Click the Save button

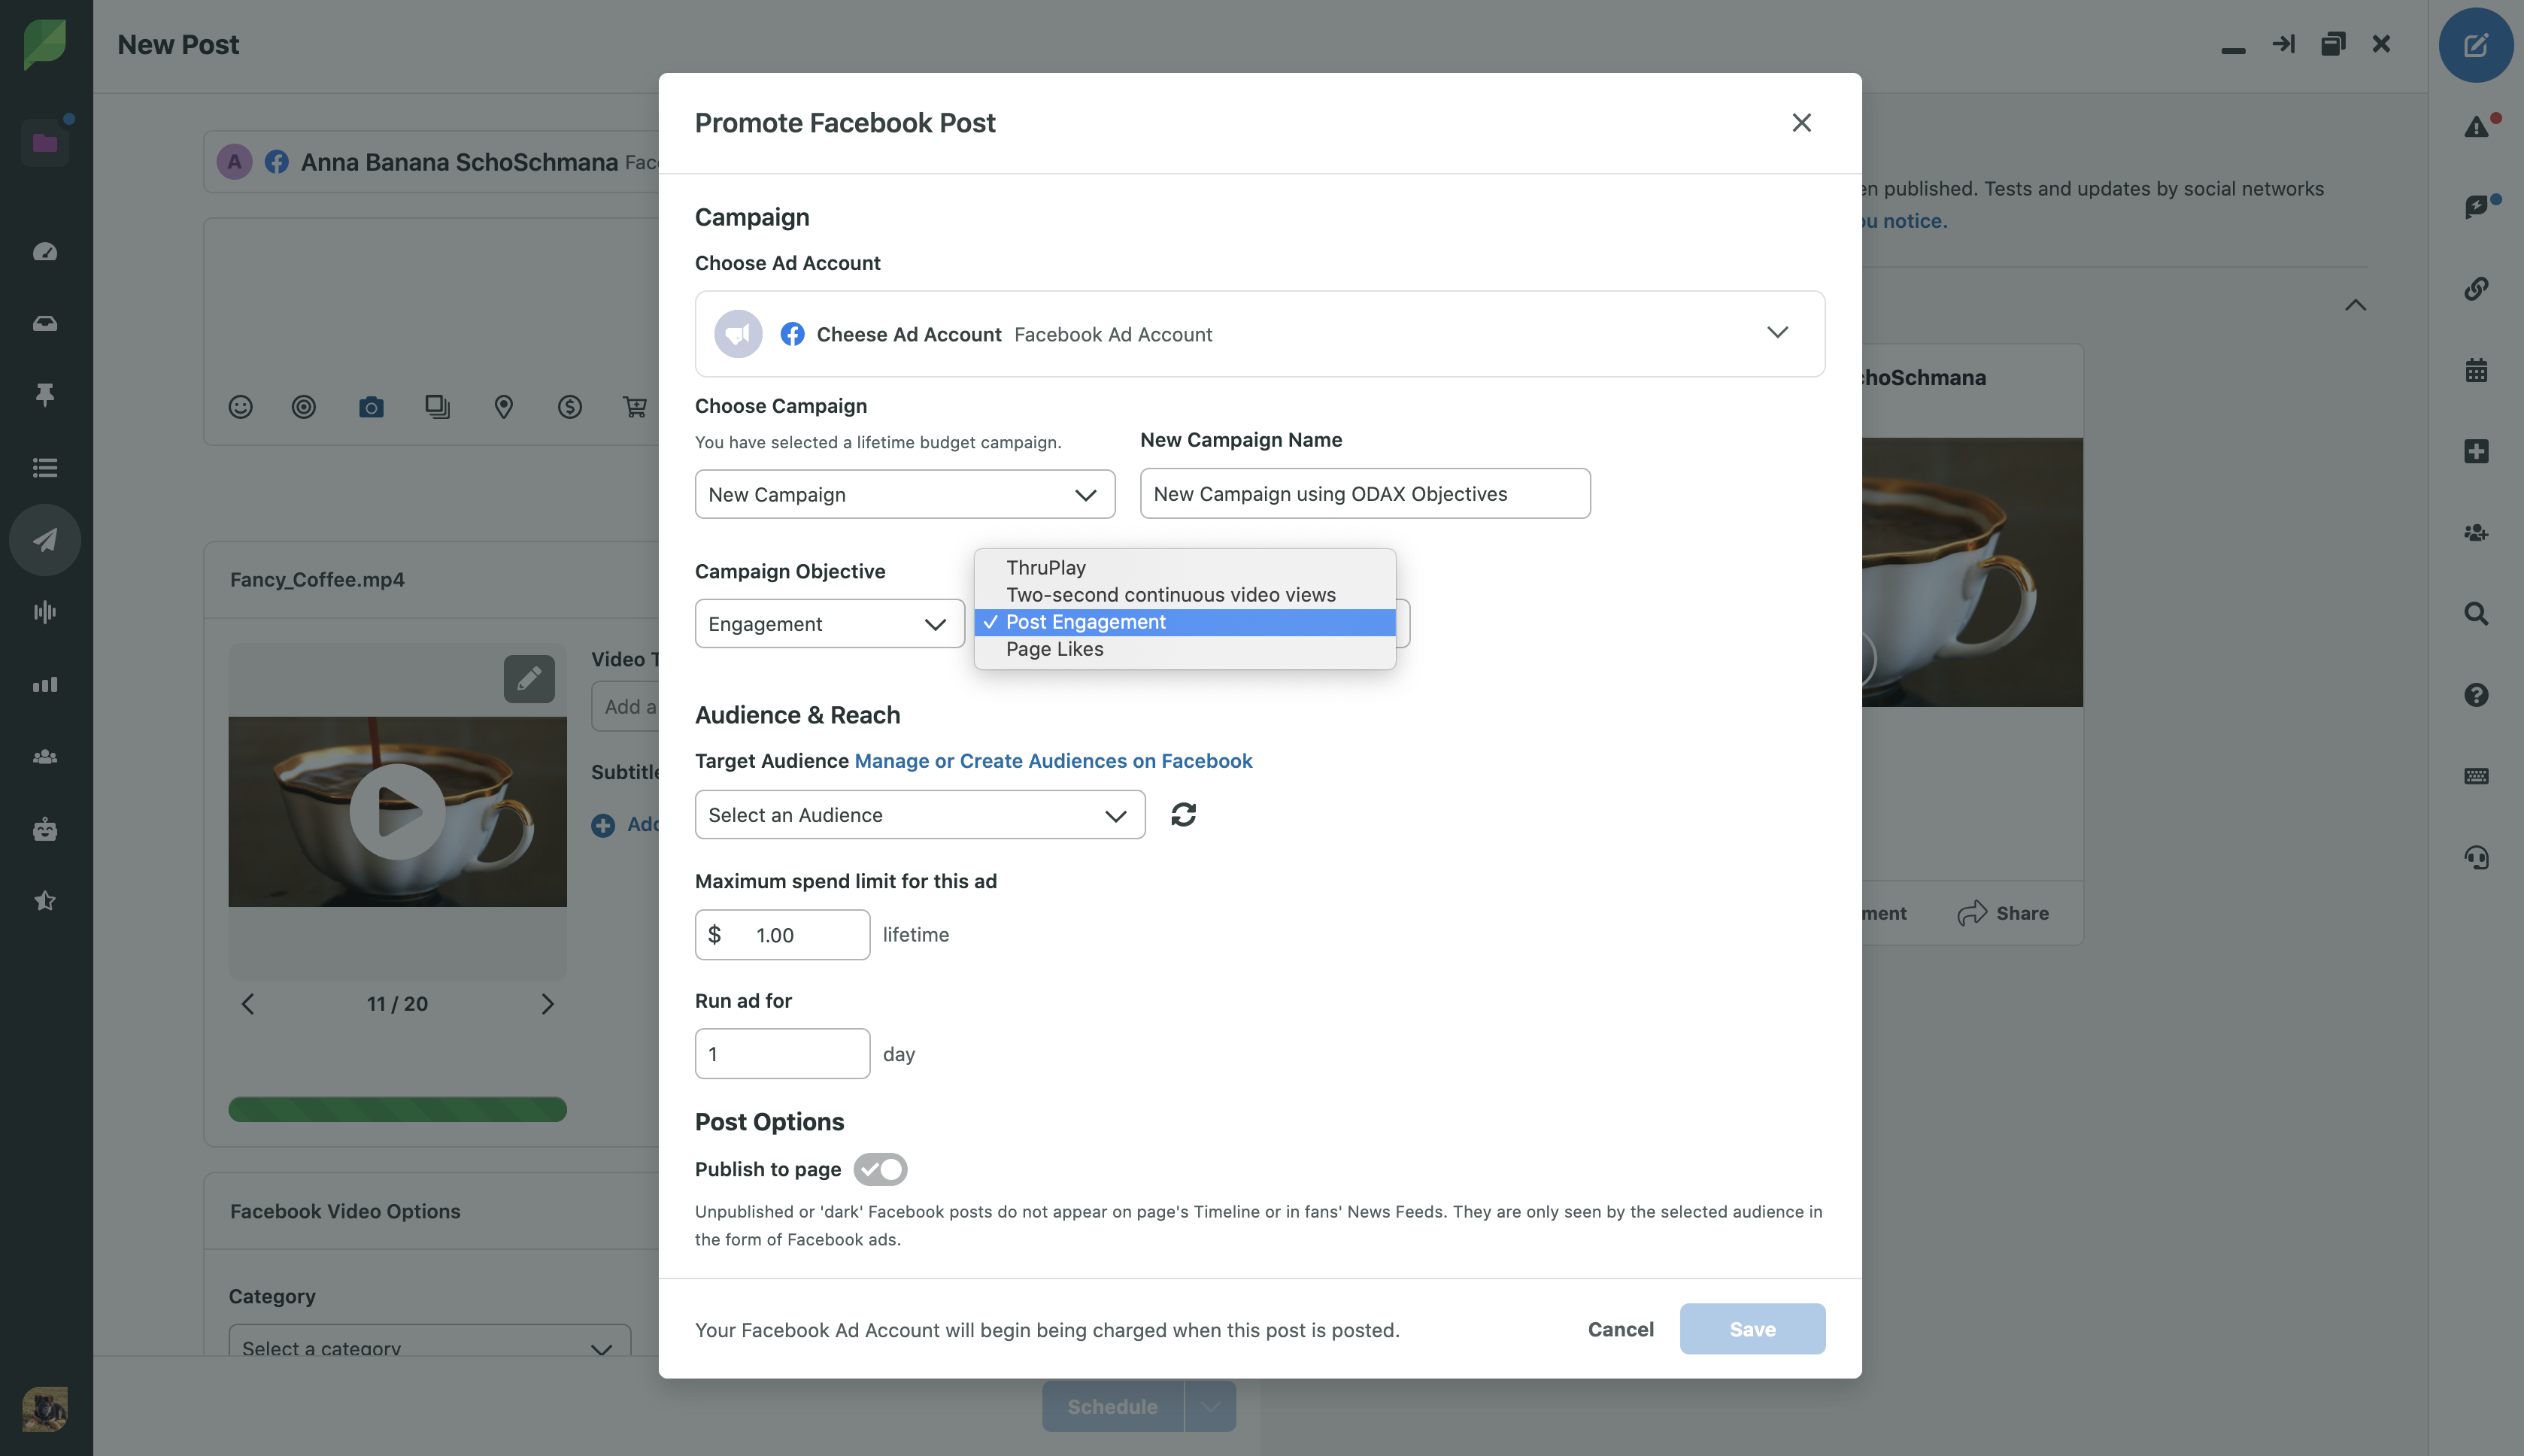1753,1329
